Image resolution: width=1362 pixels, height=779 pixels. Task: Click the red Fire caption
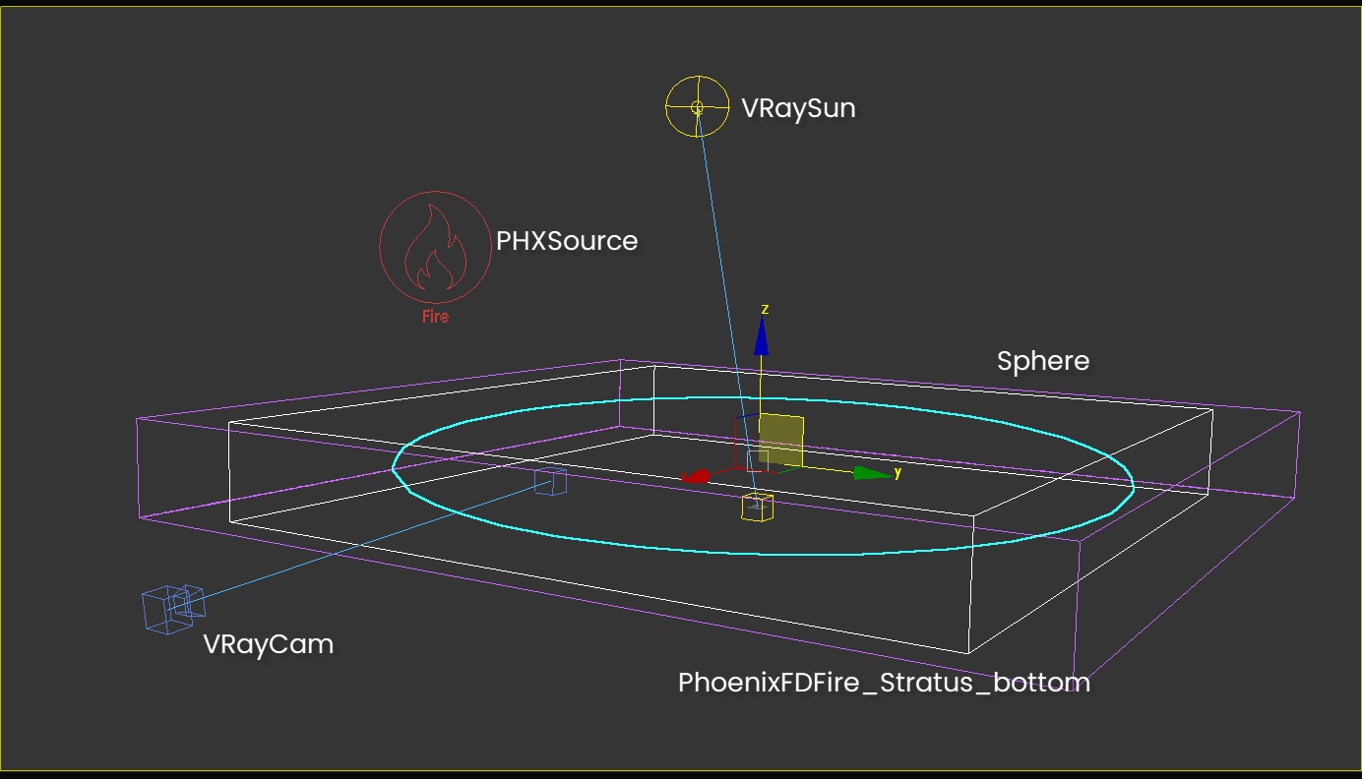[435, 317]
